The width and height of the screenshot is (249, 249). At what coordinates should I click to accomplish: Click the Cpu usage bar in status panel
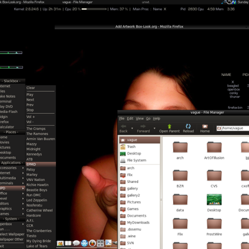pos(94,9)
